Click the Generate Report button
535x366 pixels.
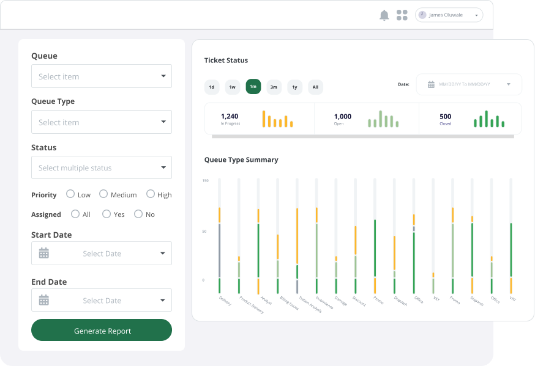tap(102, 330)
